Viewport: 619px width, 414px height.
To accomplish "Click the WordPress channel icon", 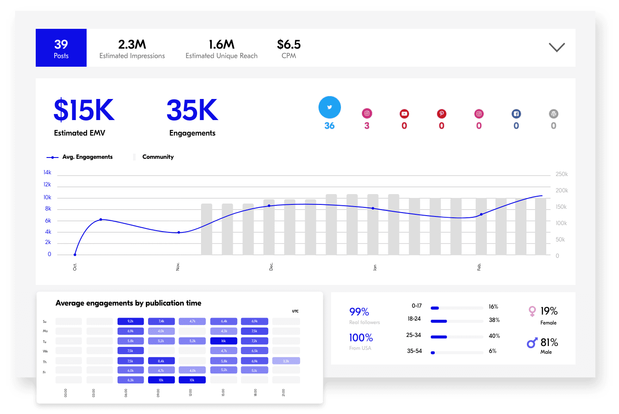I will pyautogui.click(x=554, y=113).
